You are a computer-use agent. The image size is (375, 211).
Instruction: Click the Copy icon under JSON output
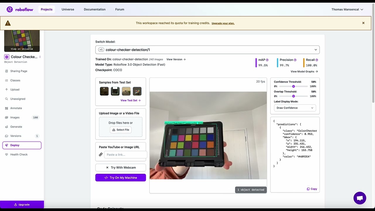pyautogui.click(x=308, y=189)
